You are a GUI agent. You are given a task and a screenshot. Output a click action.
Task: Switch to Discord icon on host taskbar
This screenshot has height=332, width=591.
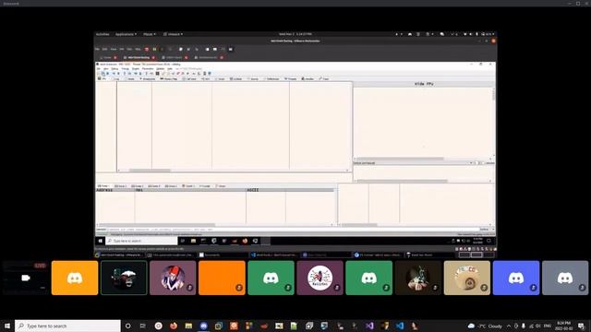(203, 326)
